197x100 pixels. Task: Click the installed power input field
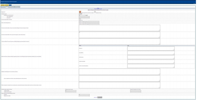coord(84,95)
